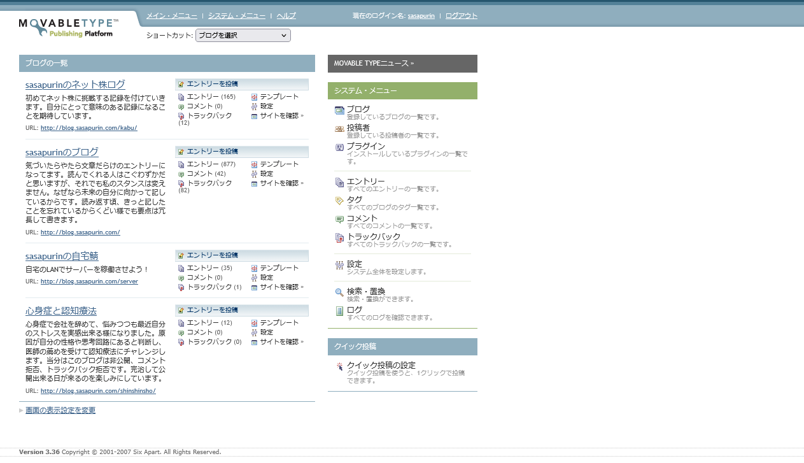The width and height of the screenshot is (804, 463).
Task: Click the settings (設定) icon in the system menu
Action: click(x=339, y=266)
